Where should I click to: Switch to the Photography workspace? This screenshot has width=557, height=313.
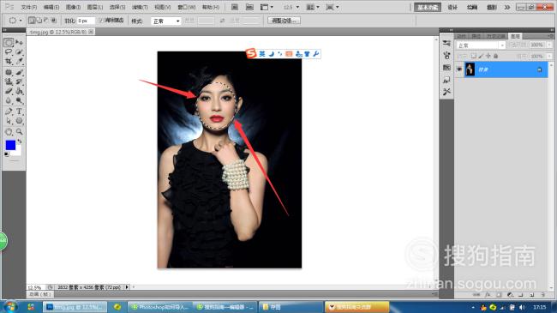[492, 7]
